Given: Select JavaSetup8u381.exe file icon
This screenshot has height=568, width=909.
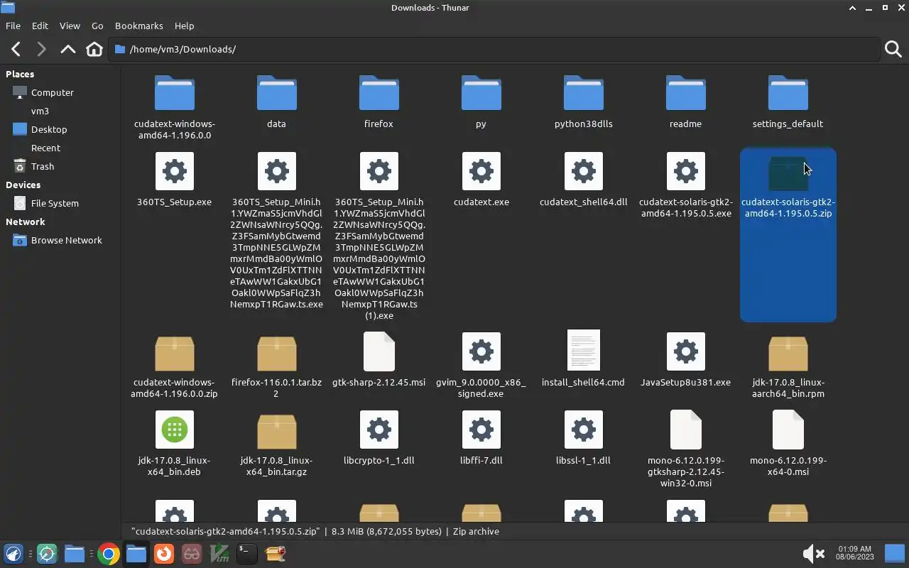Looking at the screenshot, I should 685,351.
